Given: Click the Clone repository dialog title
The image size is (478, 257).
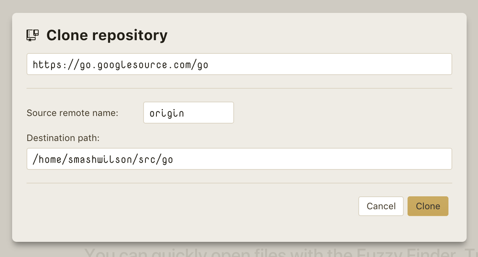Looking at the screenshot, I should [106, 35].
